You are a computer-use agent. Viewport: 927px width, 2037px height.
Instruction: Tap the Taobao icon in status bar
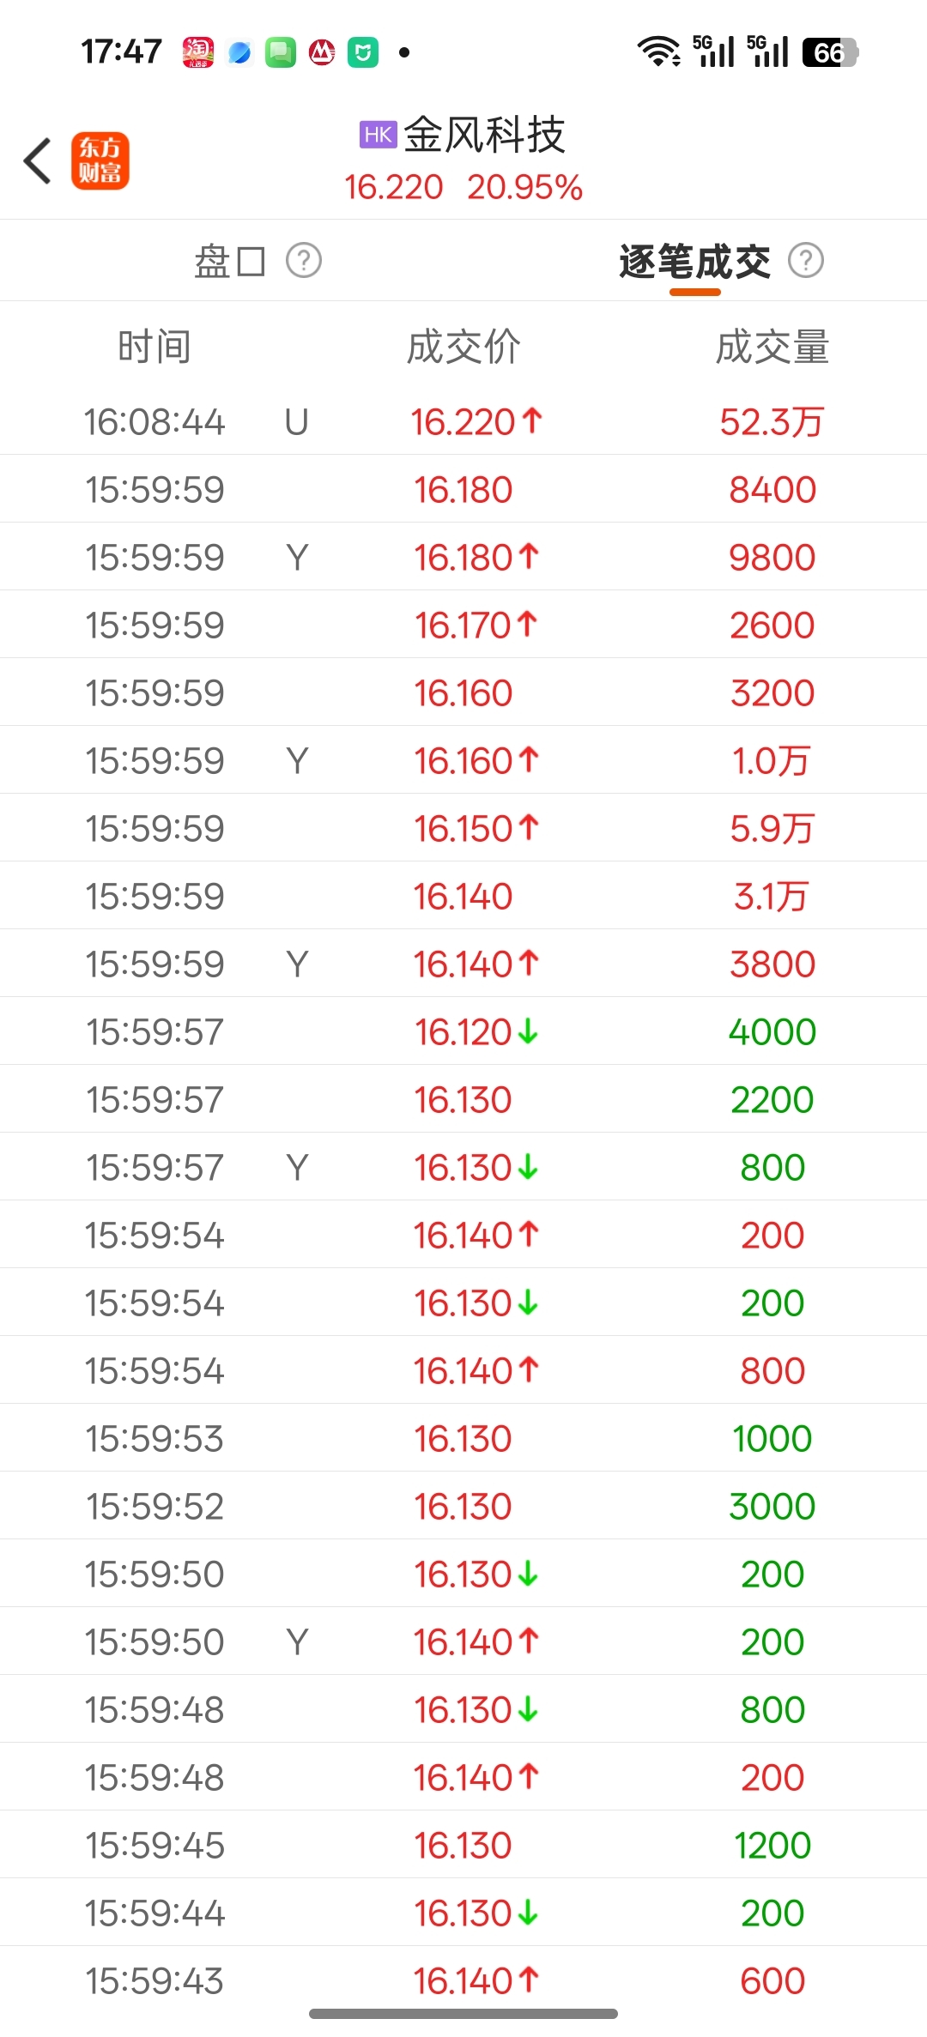[x=198, y=52]
